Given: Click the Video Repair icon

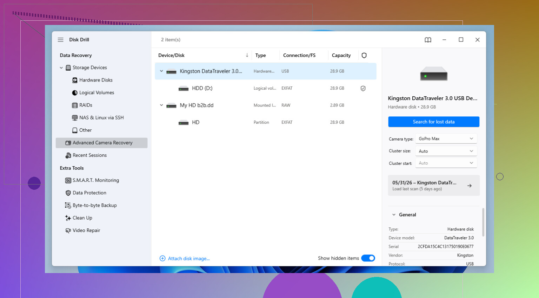Looking at the screenshot, I should [x=68, y=231].
